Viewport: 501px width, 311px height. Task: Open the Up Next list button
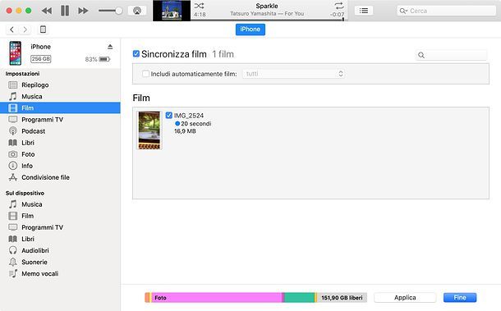364,11
